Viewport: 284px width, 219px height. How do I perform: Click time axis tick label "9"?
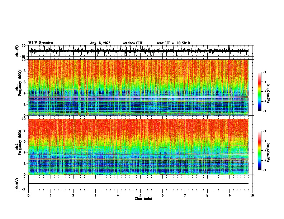[229, 195]
